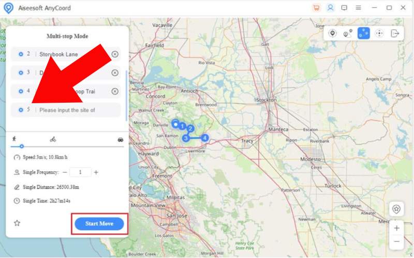Click the exit icon on map toolbar
This screenshot has width=414, height=258.
[x=395, y=34]
